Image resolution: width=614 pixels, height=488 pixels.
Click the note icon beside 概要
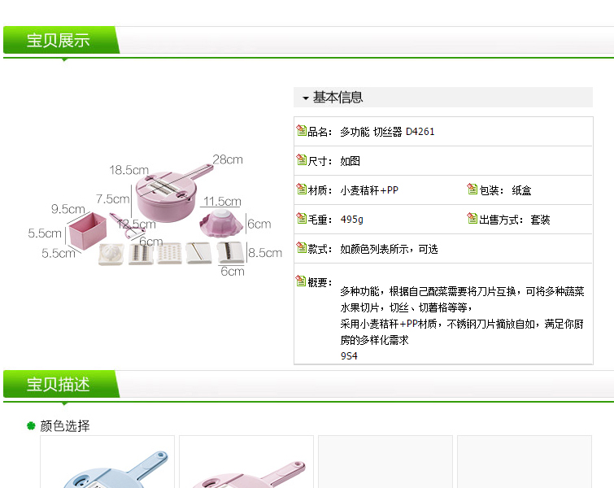[x=301, y=281]
